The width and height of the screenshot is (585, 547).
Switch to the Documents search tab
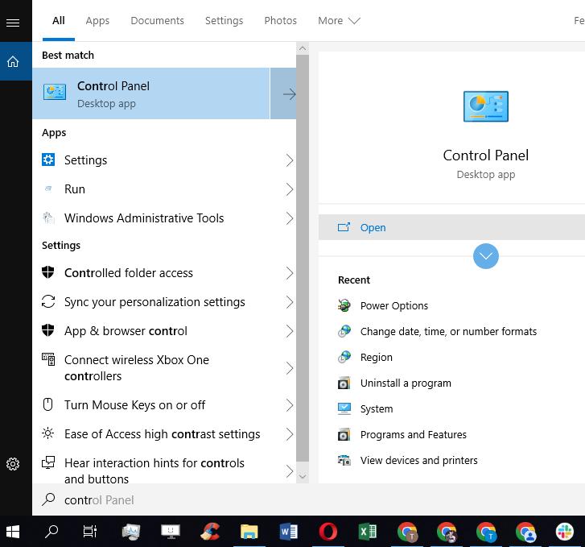pos(157,21)
